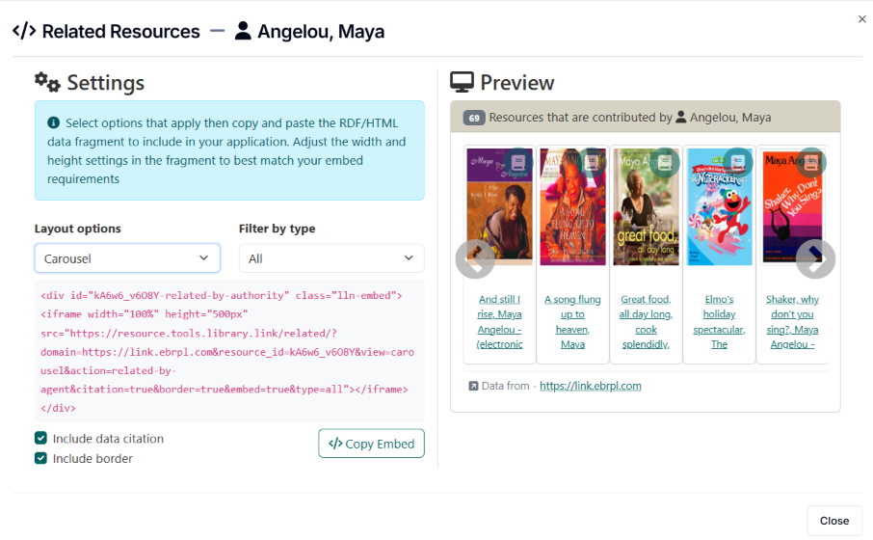
Task: Open the Layout options Carousel dropdown
Action: pyautogui.click(x=127, y=258)
